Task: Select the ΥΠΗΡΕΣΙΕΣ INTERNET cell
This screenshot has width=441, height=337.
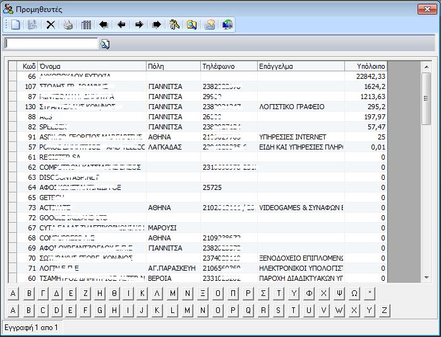Action: pyautogui.click(x=301, y=137)
